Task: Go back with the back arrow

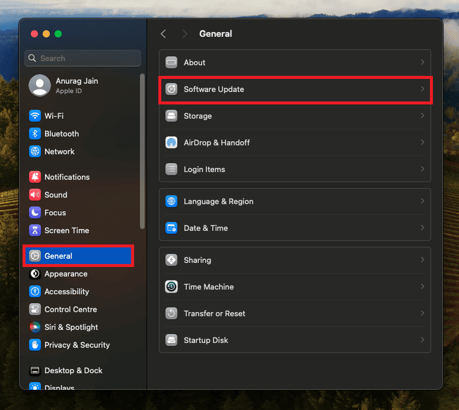Action: click(163, 34)
